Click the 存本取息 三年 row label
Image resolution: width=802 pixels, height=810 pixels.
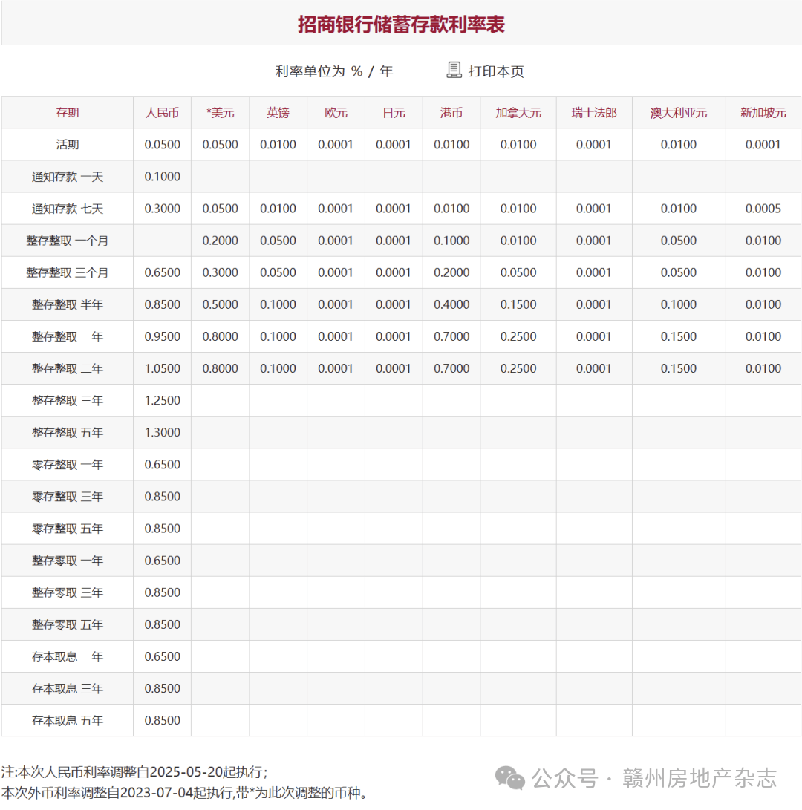tap(67, 689)
